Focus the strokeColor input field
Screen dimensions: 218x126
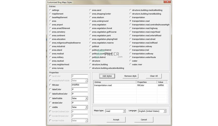pyautogui.click(x=80, y=103)
